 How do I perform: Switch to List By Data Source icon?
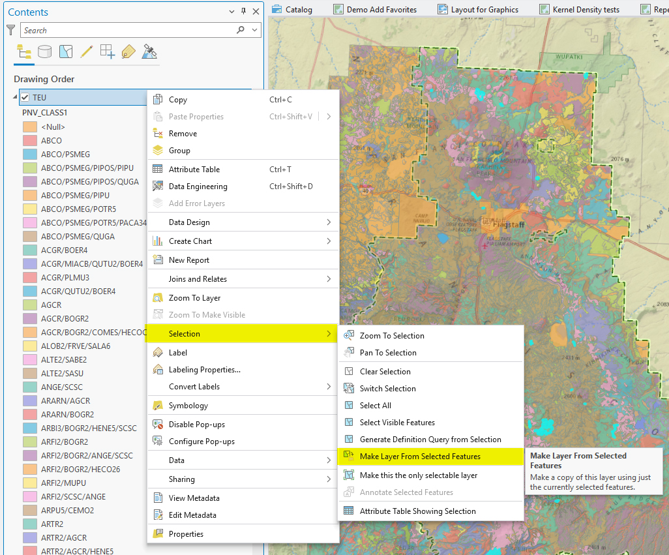click(x=45, y=52)
